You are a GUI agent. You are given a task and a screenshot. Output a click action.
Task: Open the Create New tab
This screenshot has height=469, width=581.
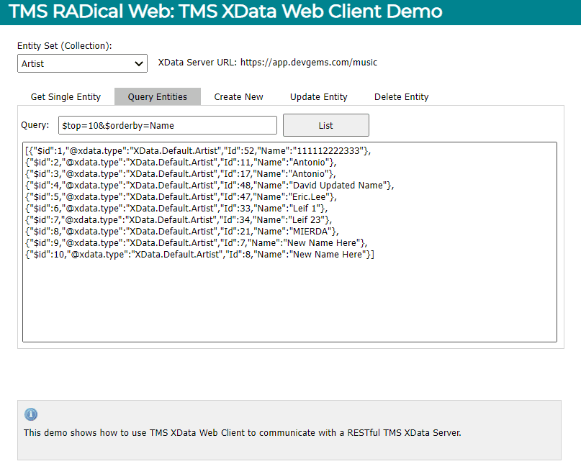(238, 96)
